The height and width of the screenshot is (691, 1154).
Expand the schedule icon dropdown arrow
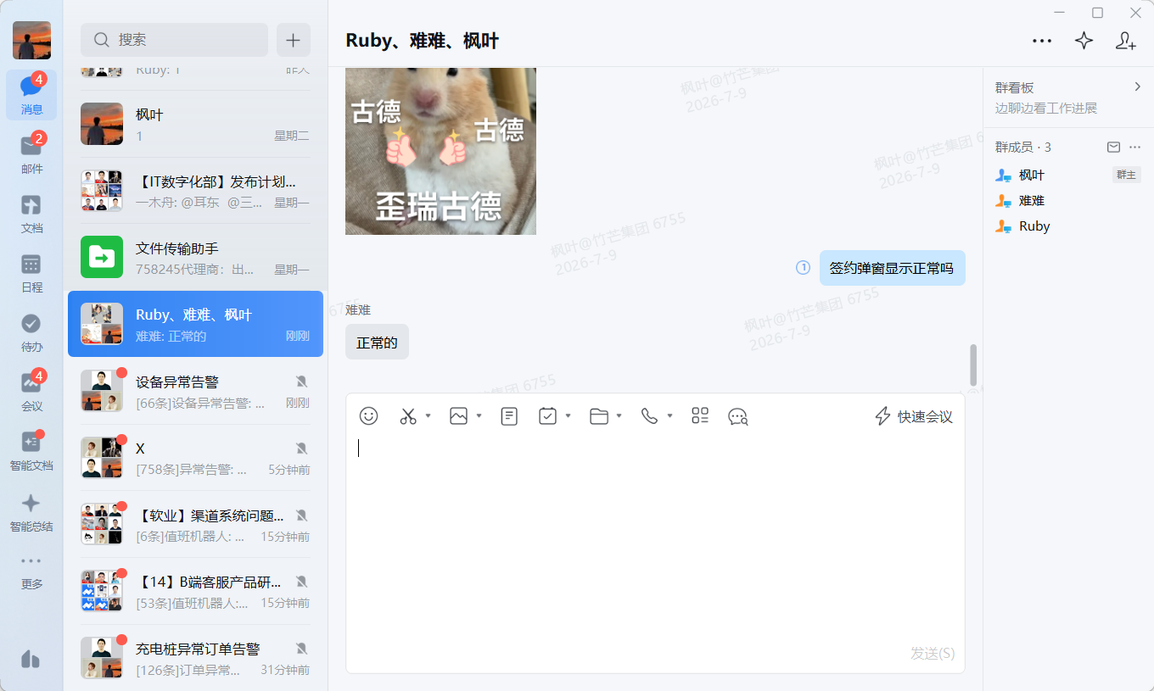(568, 416)
